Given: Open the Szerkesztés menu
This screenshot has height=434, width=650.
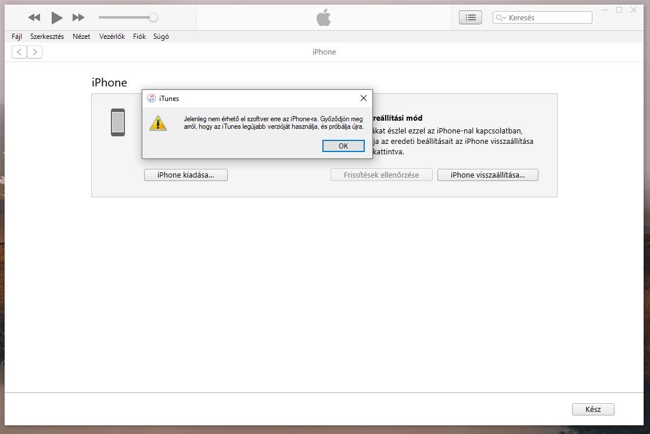Looking at the screenshot, I should (x=47, y=37).
